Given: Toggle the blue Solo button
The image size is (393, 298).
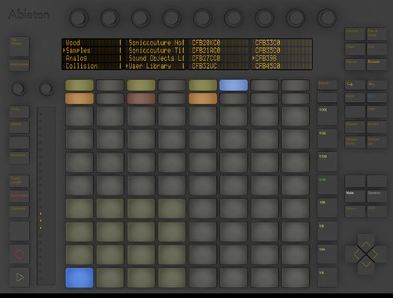Looking at the screenshot, I should click(x=376, y=97).
